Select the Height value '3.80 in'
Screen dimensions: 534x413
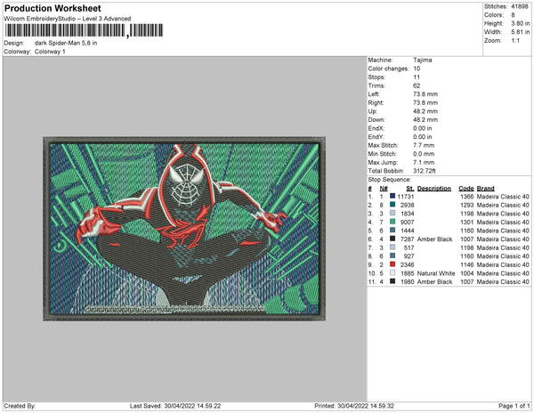coord(521,23)
